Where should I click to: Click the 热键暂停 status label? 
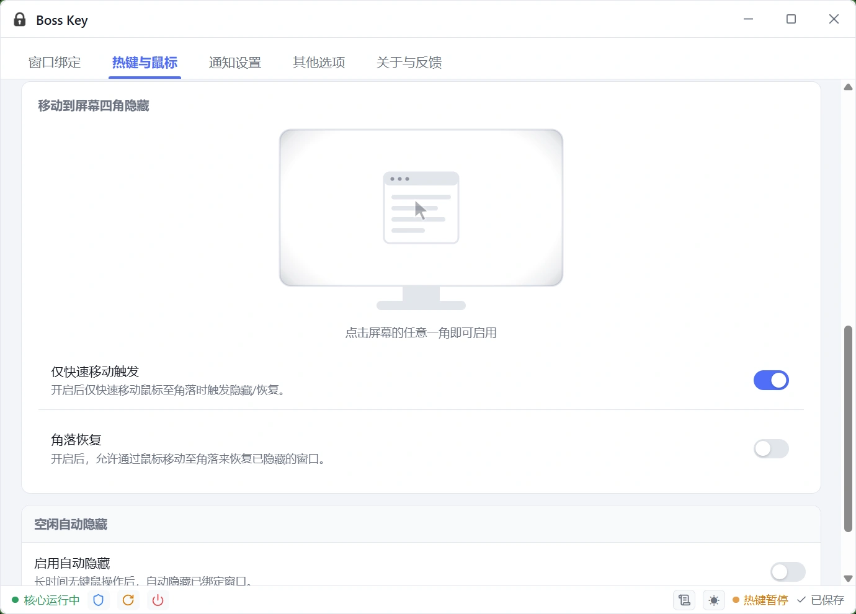coord(760,600)
